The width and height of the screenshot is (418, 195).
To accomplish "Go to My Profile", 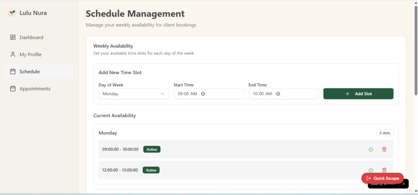I will pos(39,54).
